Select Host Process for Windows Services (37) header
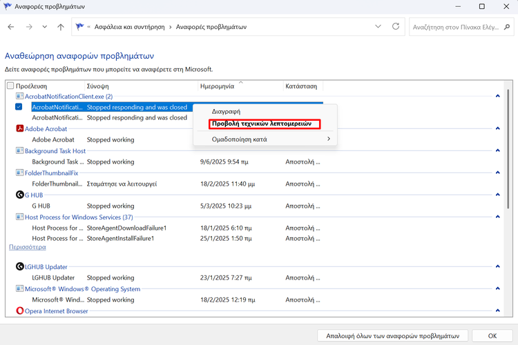The image size is (518, 345). click(x=79, y=217)
